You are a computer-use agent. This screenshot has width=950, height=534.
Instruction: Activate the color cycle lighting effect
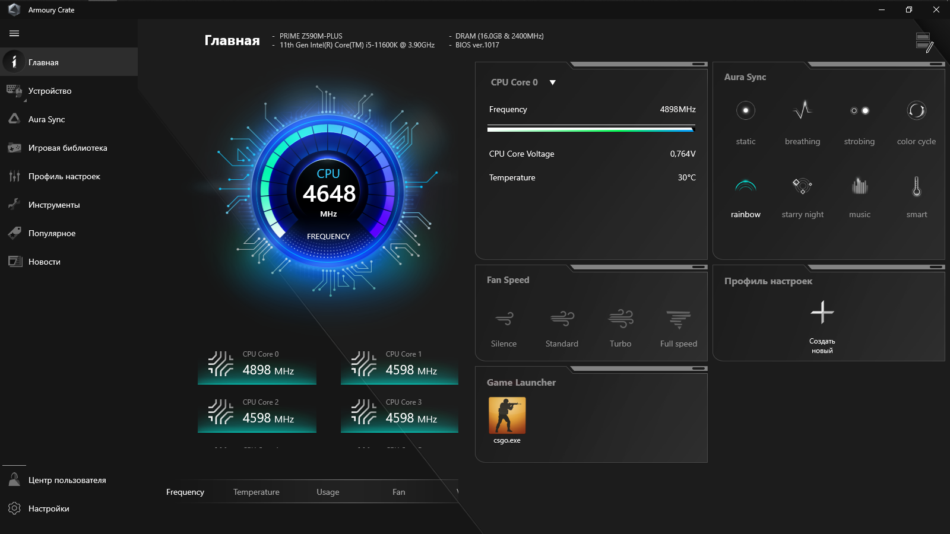(x=916, y=111)
